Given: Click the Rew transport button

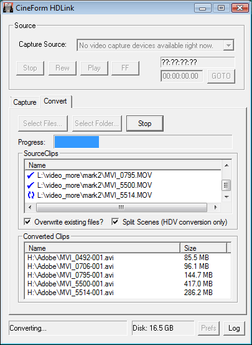Looking at the screenshot, I should click(x=63, y=68).
